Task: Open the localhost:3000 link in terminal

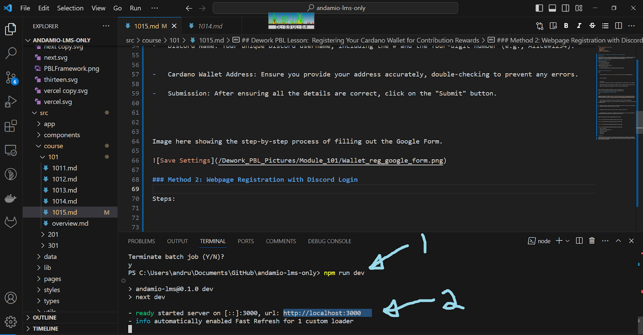Action: click(322, 313)
